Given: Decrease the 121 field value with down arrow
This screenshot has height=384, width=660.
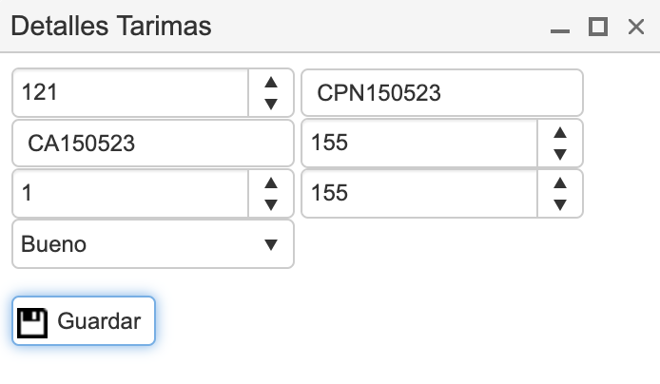Looking at the screenshot, I should point(271,104).
